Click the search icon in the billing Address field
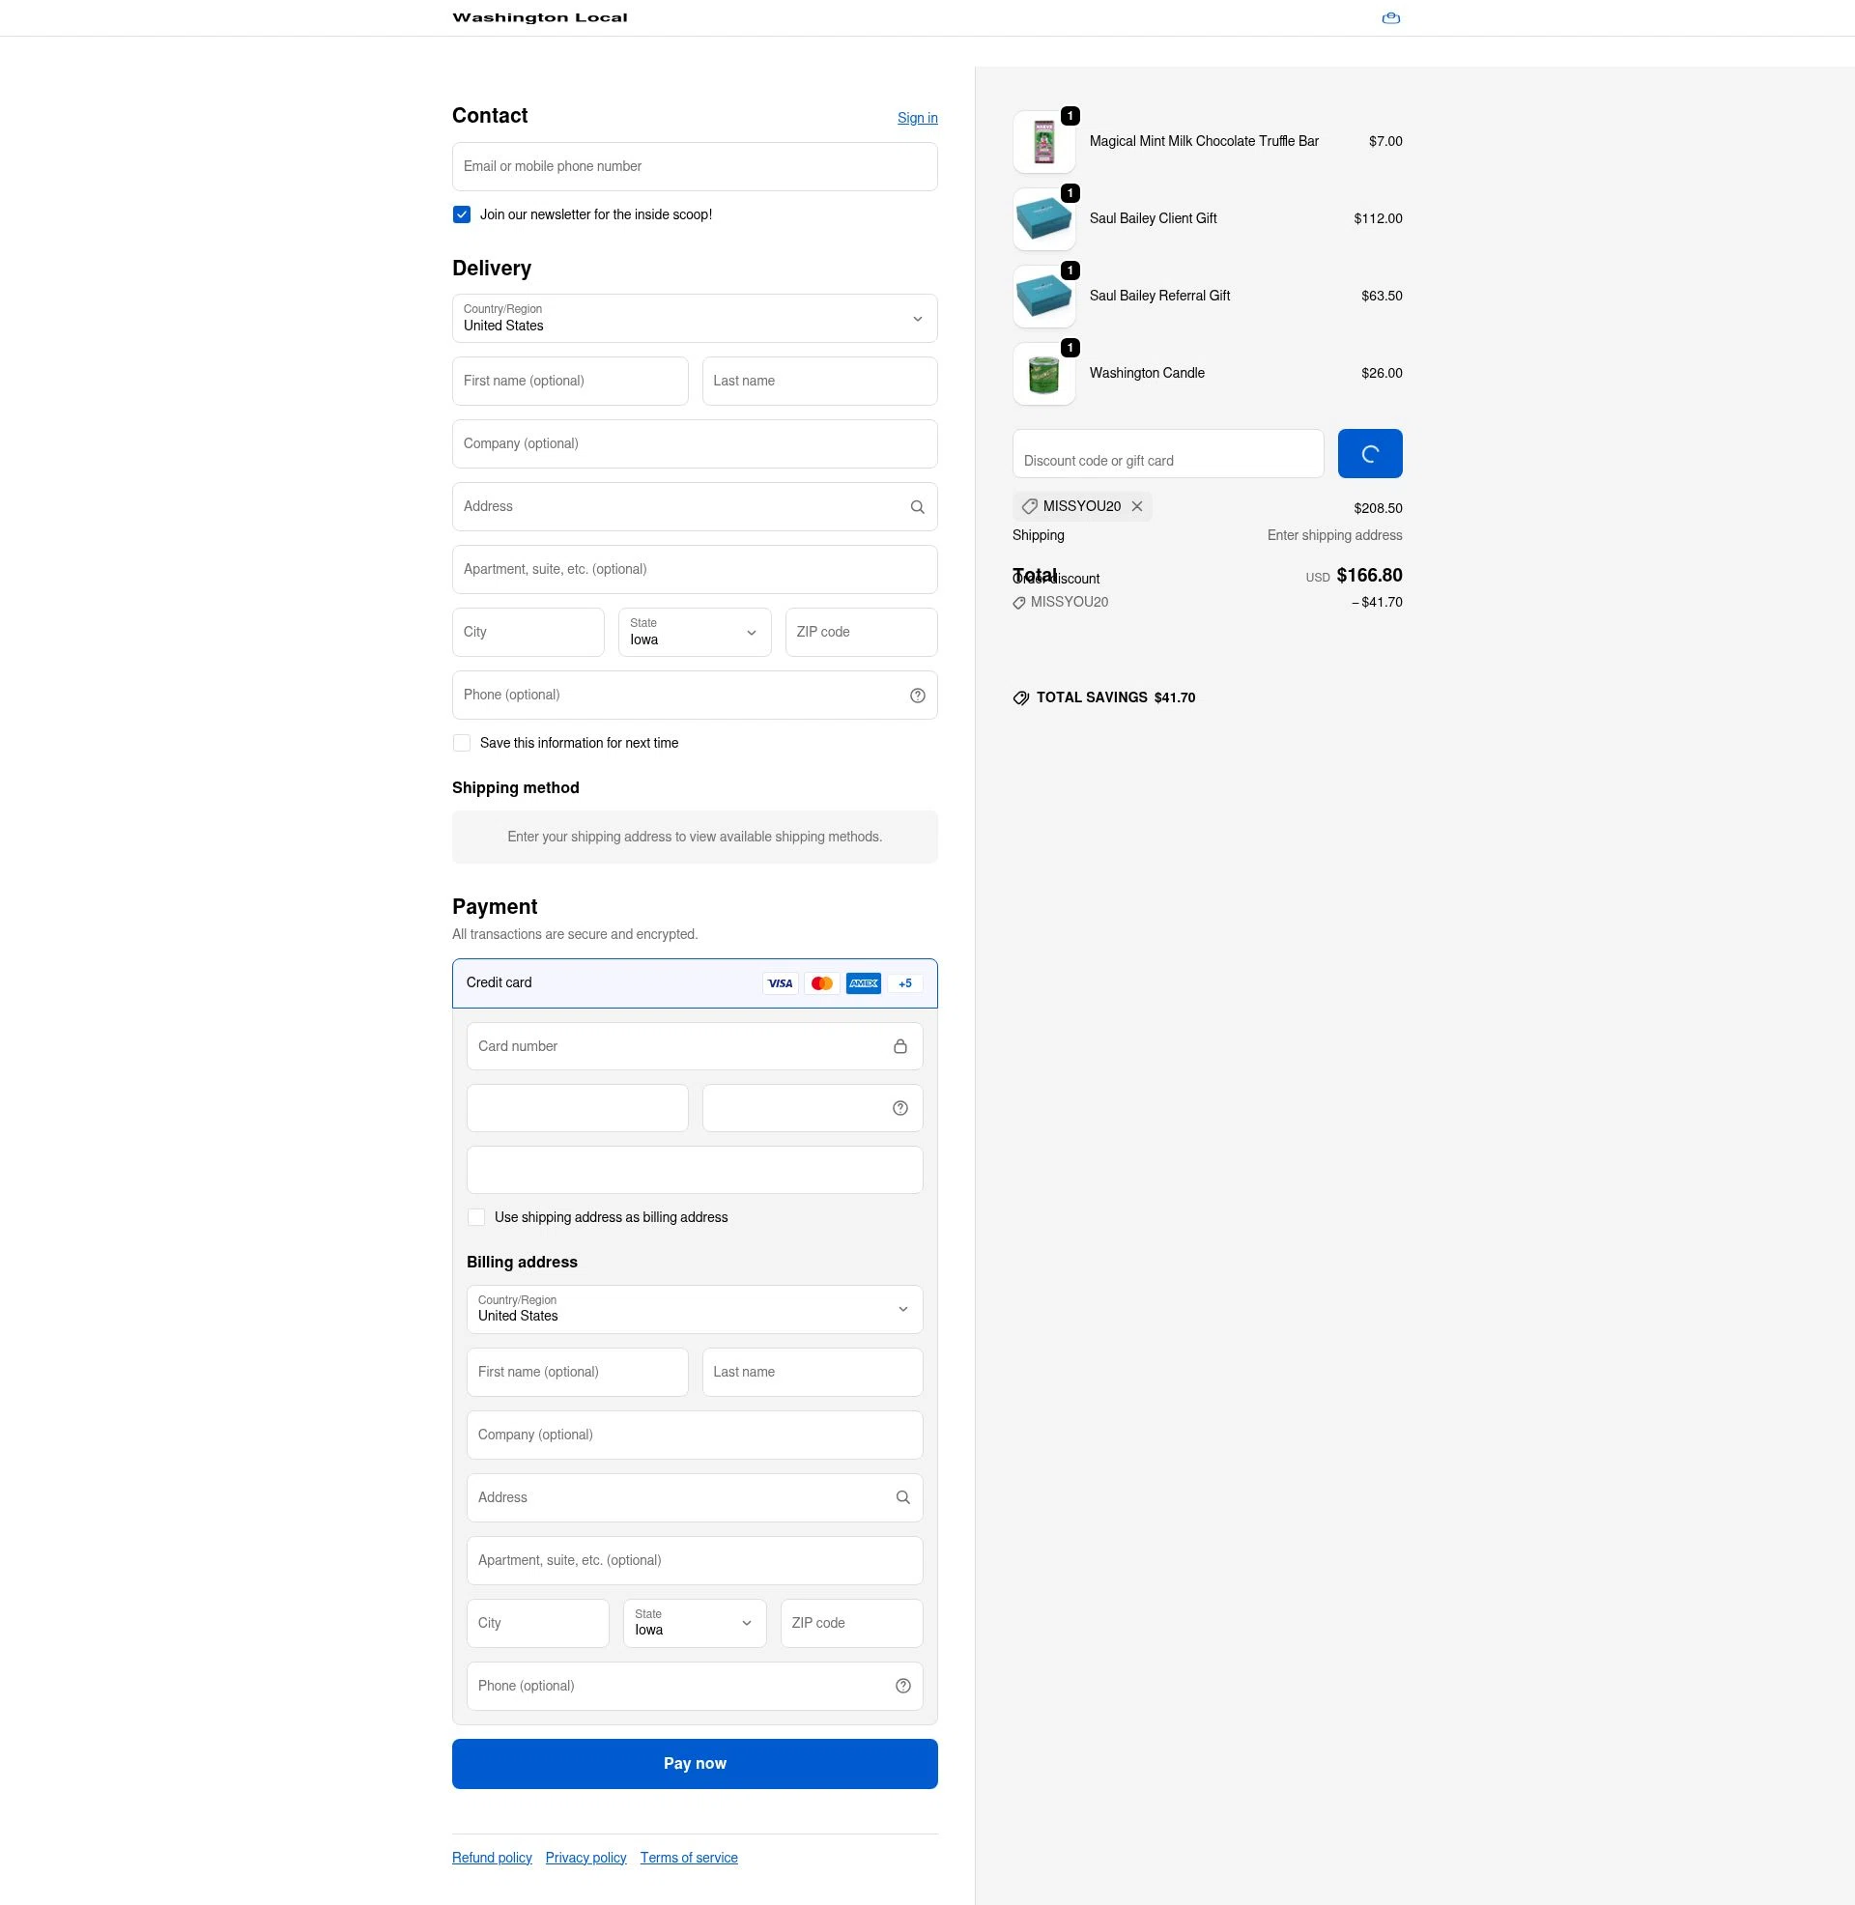 tap(902, 1497)
